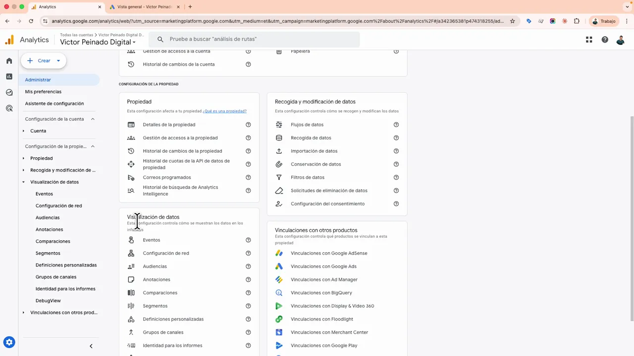This screenshot has width=634, height=356.
Task: Click the page vertical scrollbar
Action: (x=632, y=218)
